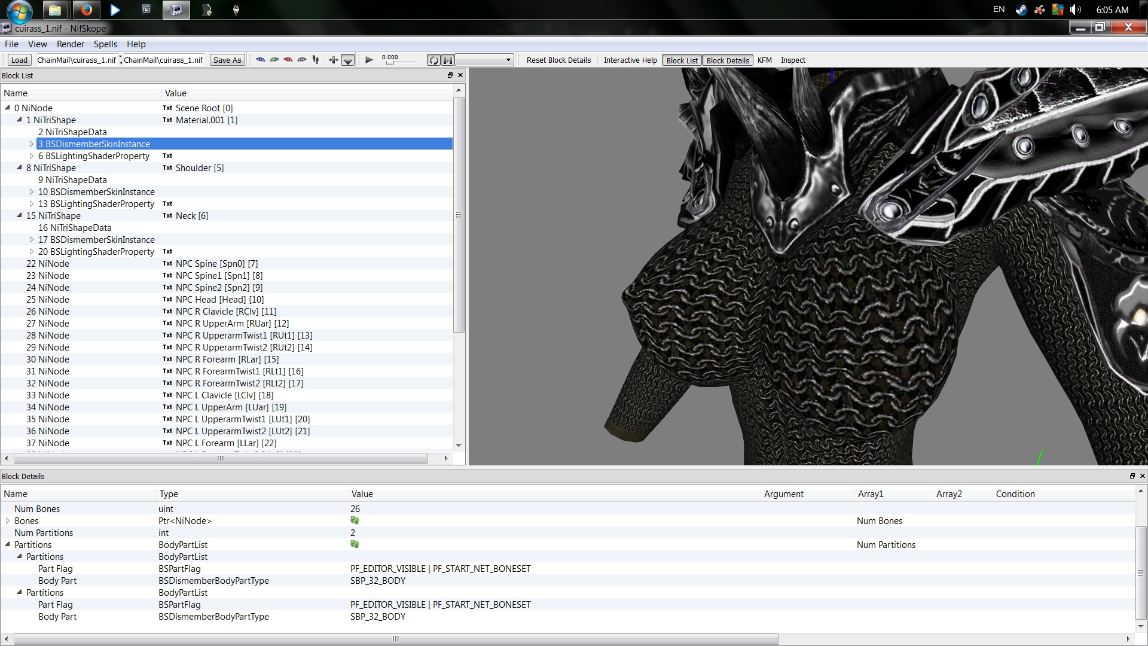The height and width of the screenshot is (646, 1148).
Task: Click the Txt icon beside Neck [6]
Action: tap(167, 216)
